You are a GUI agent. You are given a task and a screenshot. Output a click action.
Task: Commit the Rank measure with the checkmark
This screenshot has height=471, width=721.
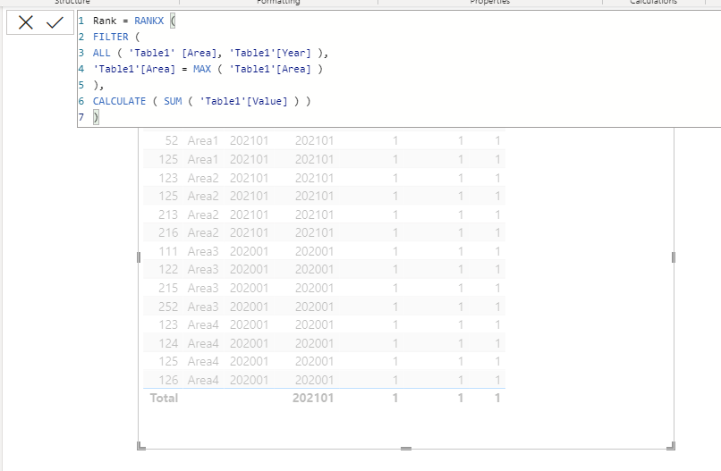pyautogui.click(x=55, y=22)
